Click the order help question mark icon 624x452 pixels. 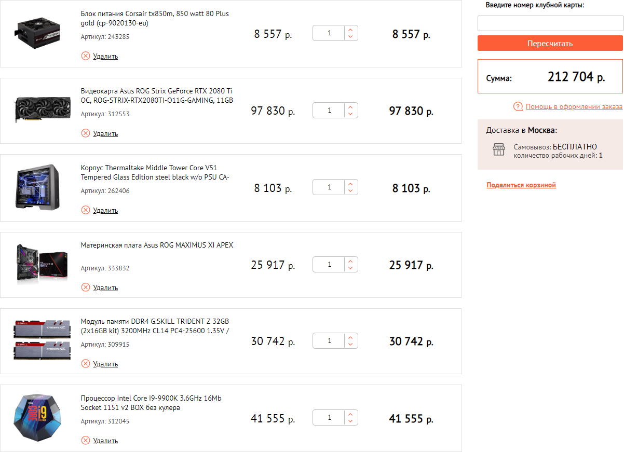pyautogui.click(x=518, y=107)
